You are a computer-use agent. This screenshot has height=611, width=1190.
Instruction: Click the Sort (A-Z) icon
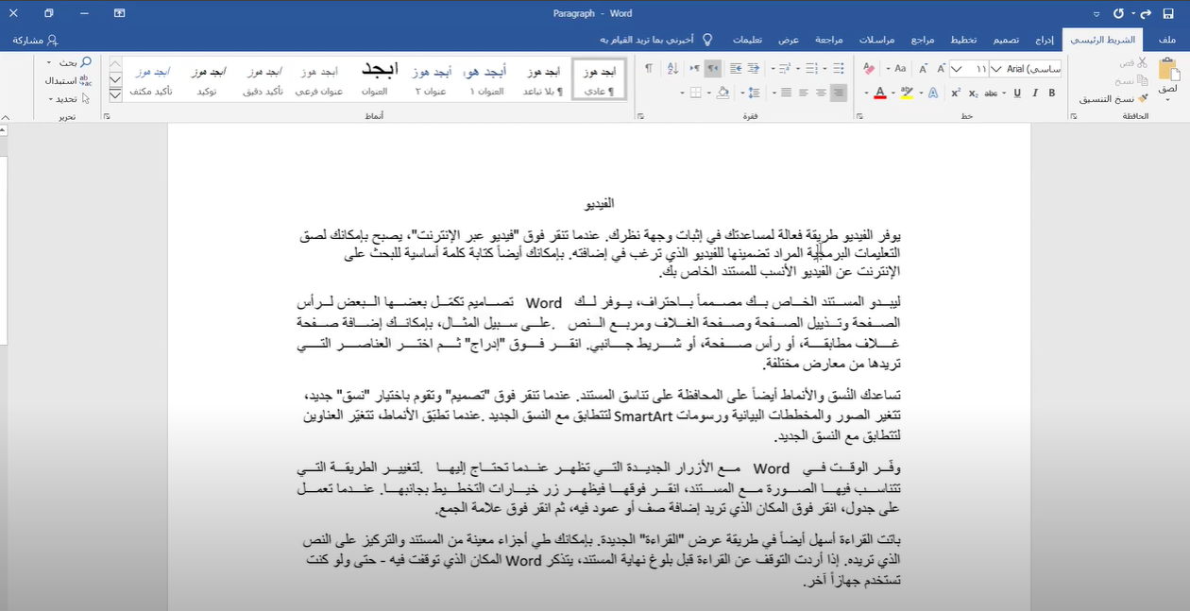tap(671, 69)
